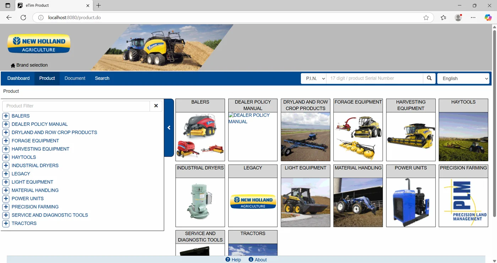Close the eTim Product tab
The width and height of the screenshot is (497, 263).
coord(88,5)
